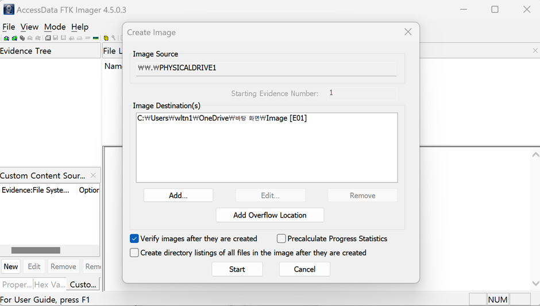Screen dimensions: 540x306
Task: Click Add to Custom Content Image icon
Action: coord(72,38)
